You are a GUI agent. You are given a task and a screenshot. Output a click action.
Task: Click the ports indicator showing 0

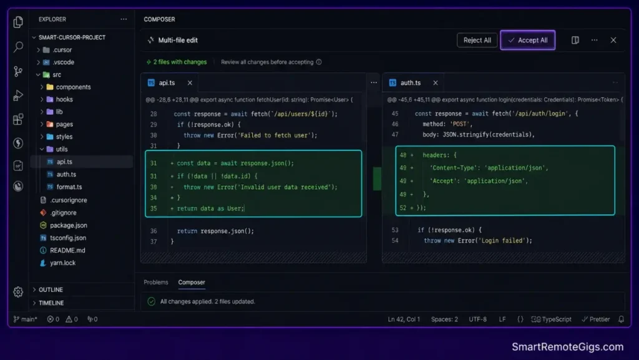(x=92, y=319)
